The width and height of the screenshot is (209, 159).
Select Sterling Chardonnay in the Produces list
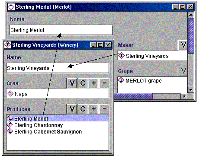coord(58,125)
